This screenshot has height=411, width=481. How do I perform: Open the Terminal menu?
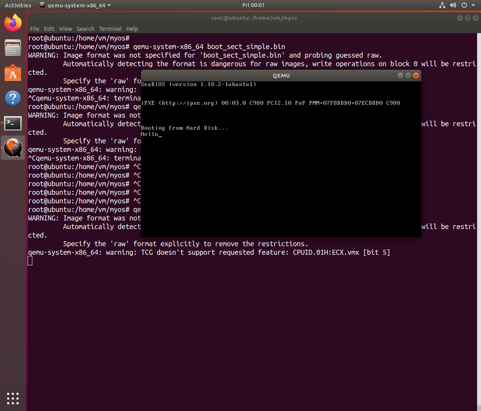[x=110, y=29]
